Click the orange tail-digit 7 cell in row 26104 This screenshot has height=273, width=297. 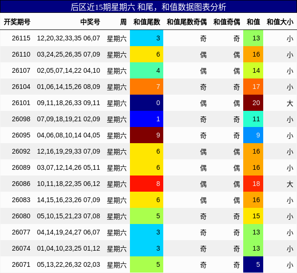click(x=147, y=87)
